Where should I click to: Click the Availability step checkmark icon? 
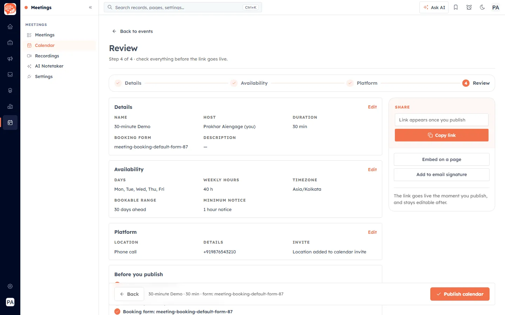(234, 83)
